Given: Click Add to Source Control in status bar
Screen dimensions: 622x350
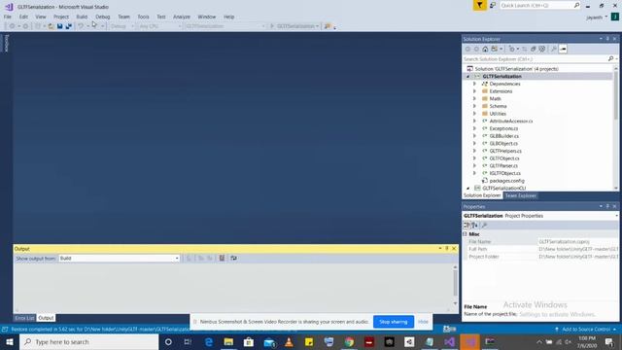Looking at the screenshot, I should (586, 330).
